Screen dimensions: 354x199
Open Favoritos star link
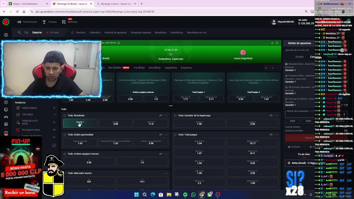78,32
